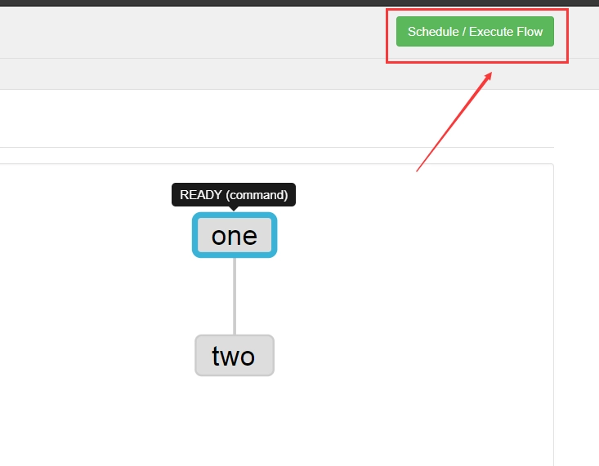599x466 pixels.
Task: Click the red arrow annotation
Action: pos(454,122)
